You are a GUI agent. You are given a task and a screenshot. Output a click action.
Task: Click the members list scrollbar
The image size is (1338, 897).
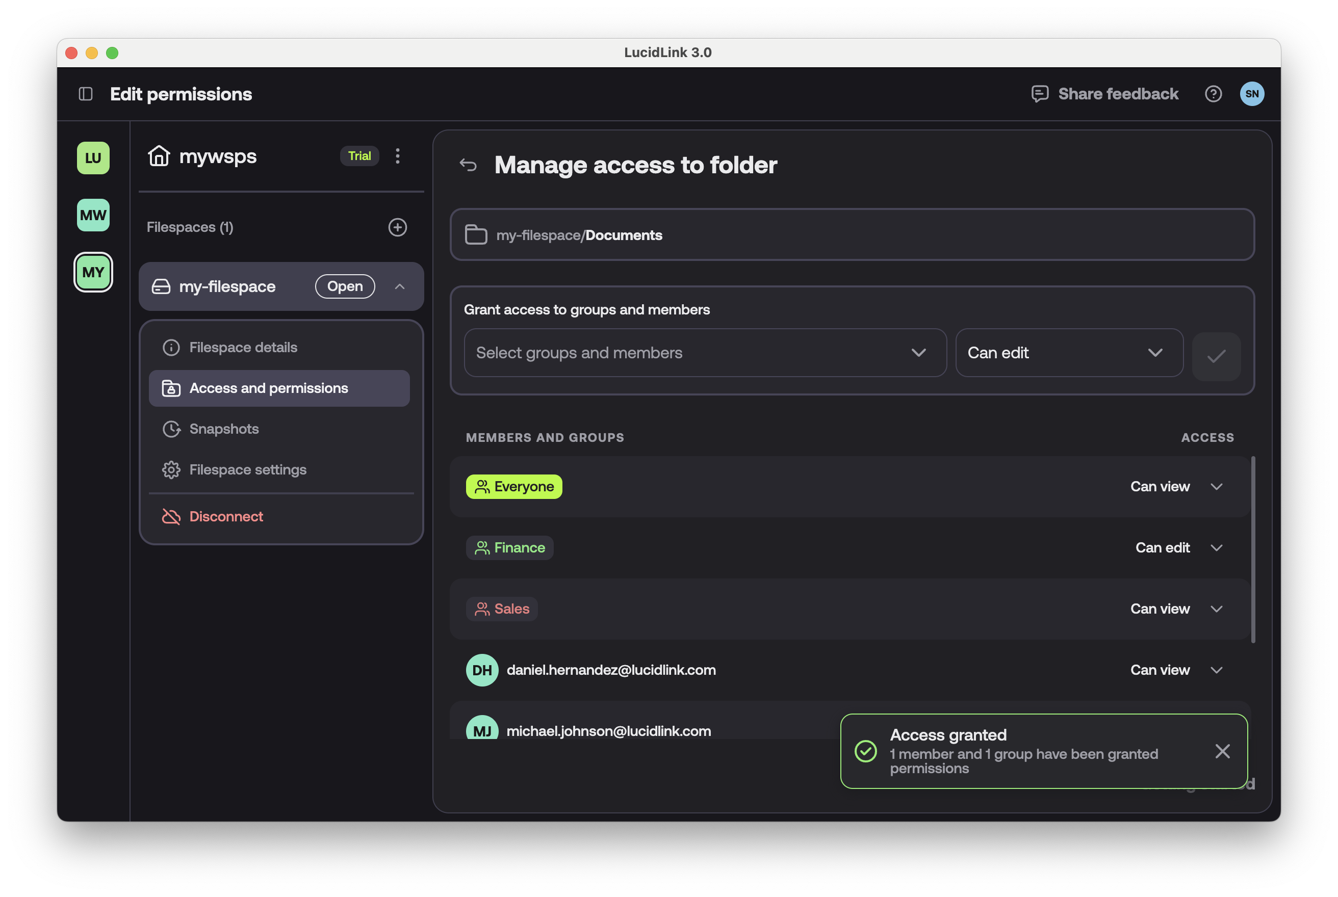[1253, 549]
